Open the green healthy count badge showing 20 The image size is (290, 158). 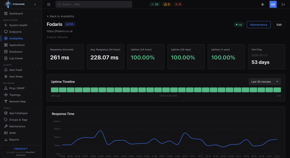point(155,4)
